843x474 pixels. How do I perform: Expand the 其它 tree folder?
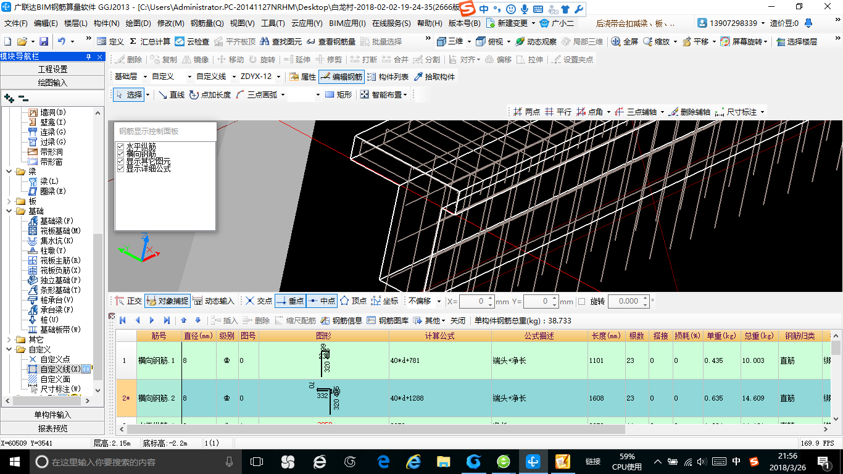tap(9, 339)
